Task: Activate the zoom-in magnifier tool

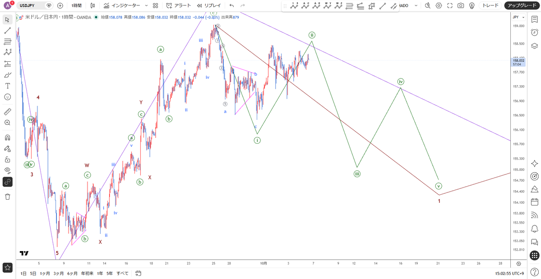Action: 7,123
